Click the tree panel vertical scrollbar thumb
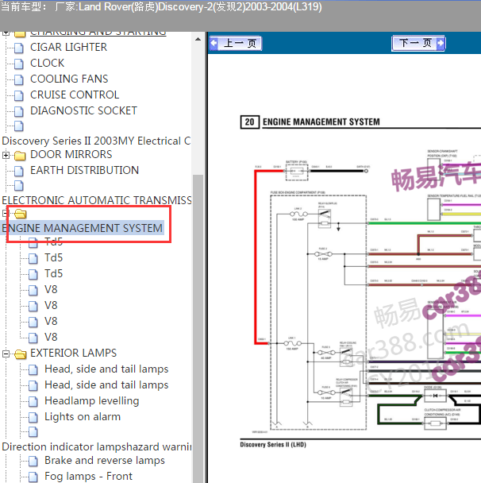Viewport: 481px width, 483px height. 198,328
